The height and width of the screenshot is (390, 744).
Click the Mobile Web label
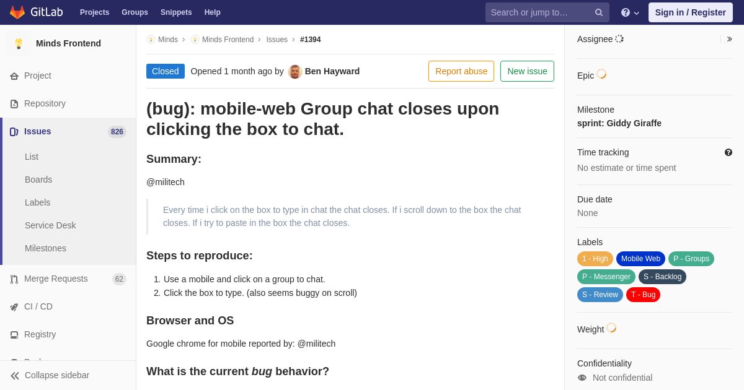click(640, 259)
